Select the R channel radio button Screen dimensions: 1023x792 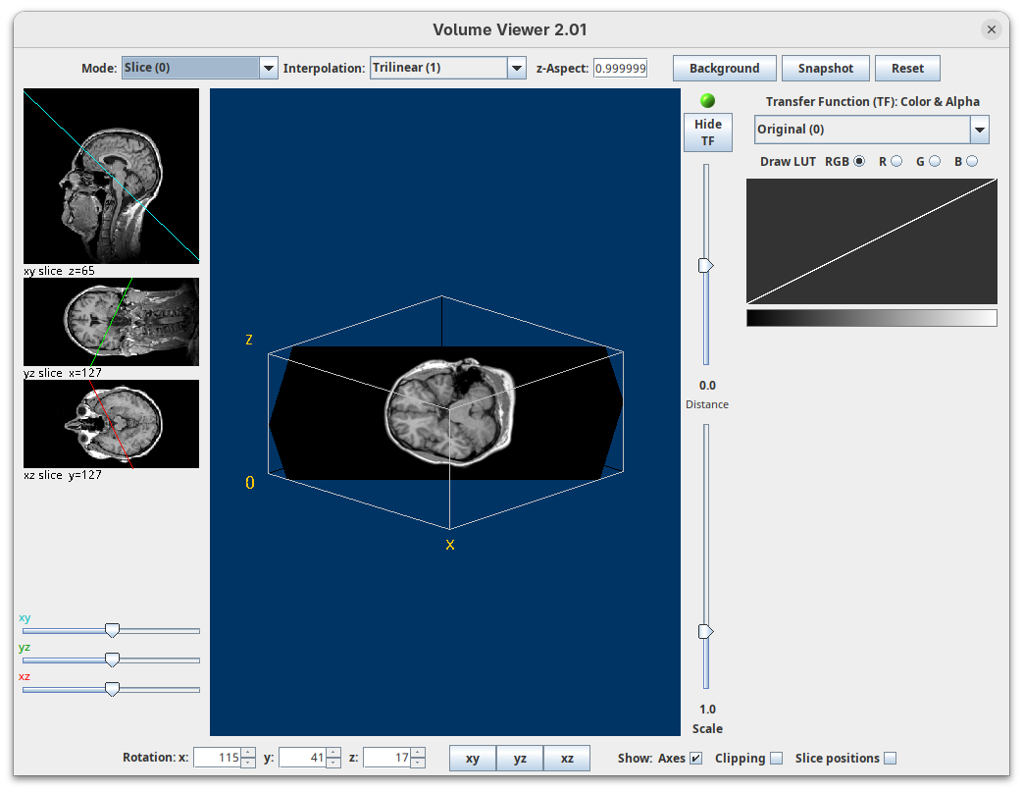pos(895,161)
